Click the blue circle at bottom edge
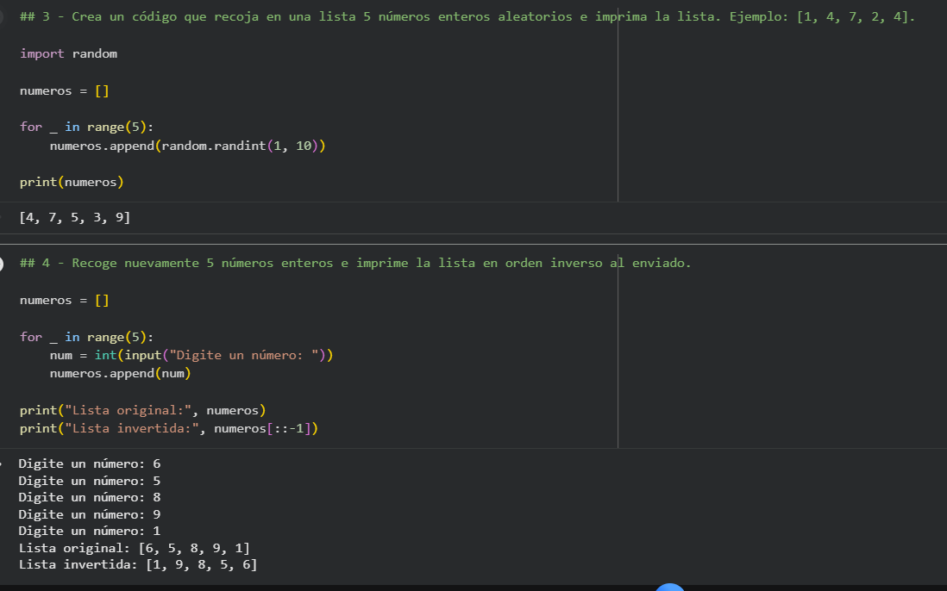The width and height of the screenshot is (947, 591). pyautogui.click(x=670, y=588)
